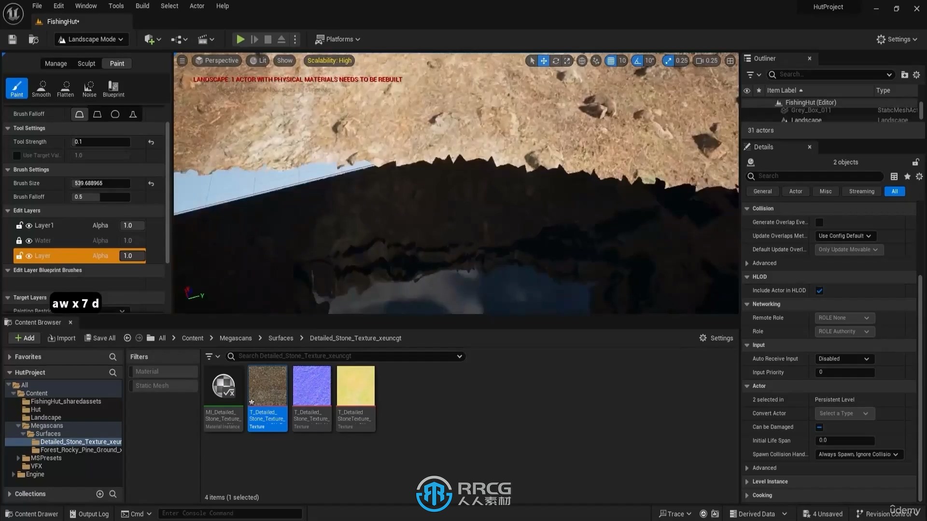Screen dimensions: 927x521
Task: Click the Paint tab in landscape toolbar
Action: 117,63
